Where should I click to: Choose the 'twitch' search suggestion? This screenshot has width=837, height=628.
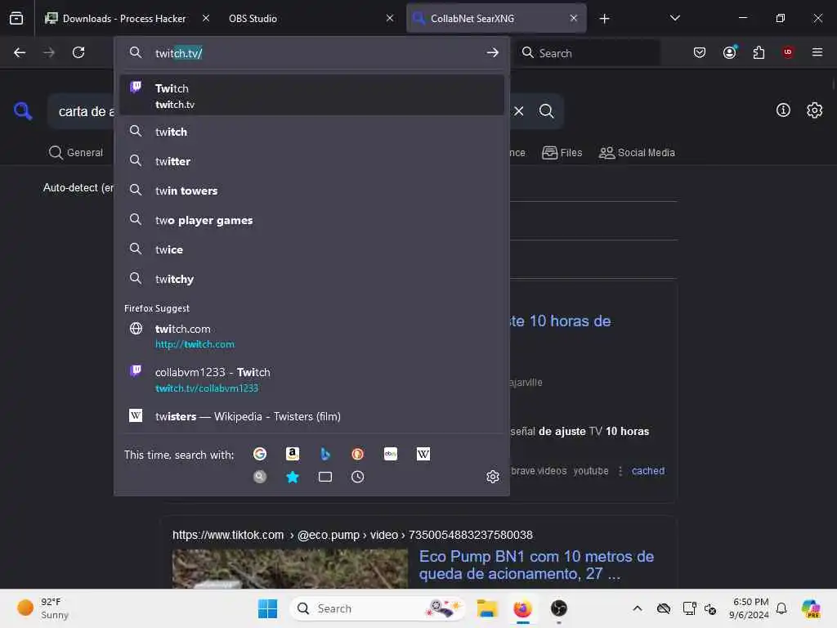click(x=312, y=132)
